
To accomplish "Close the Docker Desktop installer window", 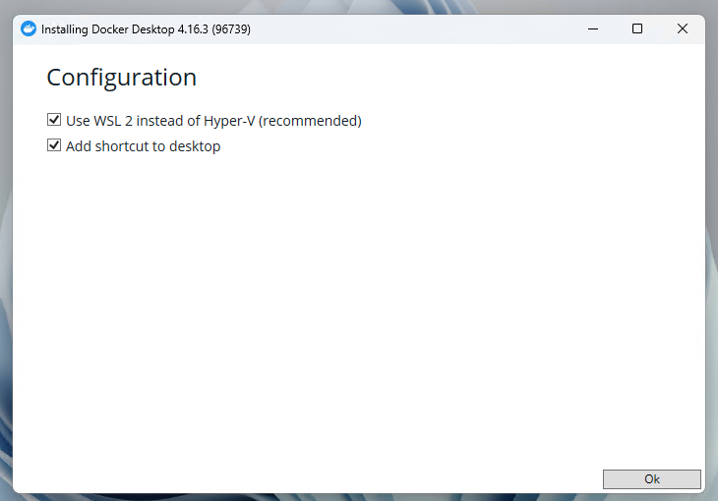I will pyautogui.click(x=683, y=28).
